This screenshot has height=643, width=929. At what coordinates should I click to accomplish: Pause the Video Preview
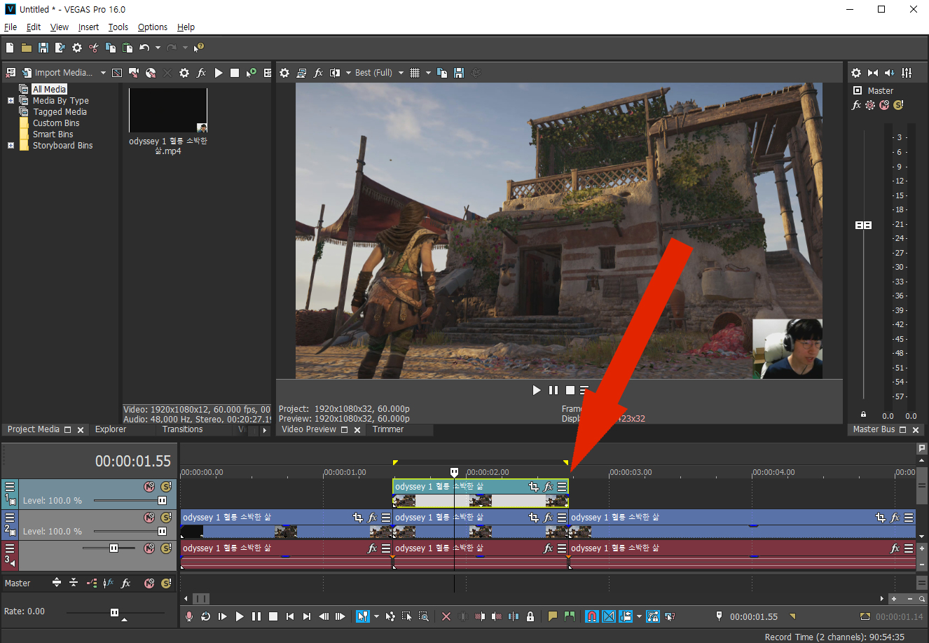click(x=553, y=390)
